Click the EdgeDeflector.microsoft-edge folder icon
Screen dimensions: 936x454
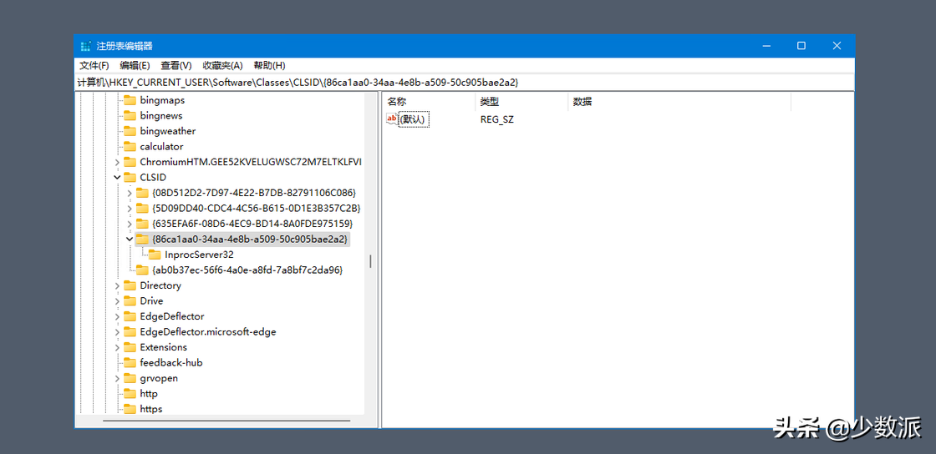130,332
